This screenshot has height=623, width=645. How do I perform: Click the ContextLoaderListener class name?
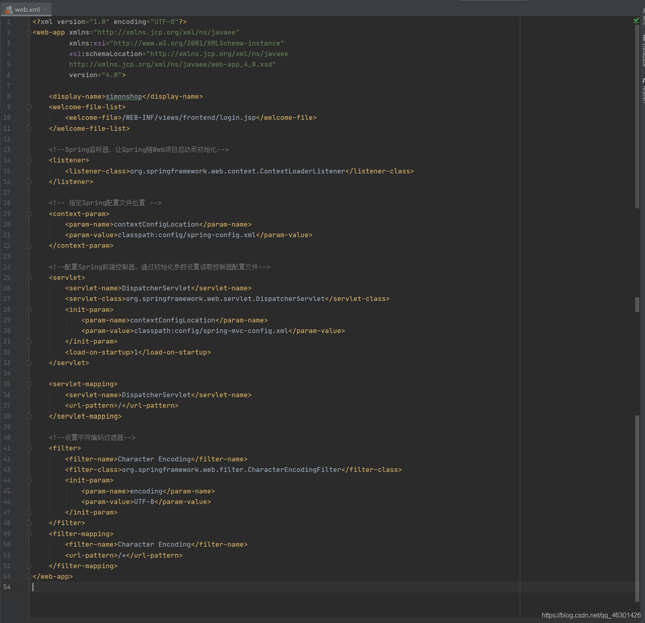click(303, 171)
